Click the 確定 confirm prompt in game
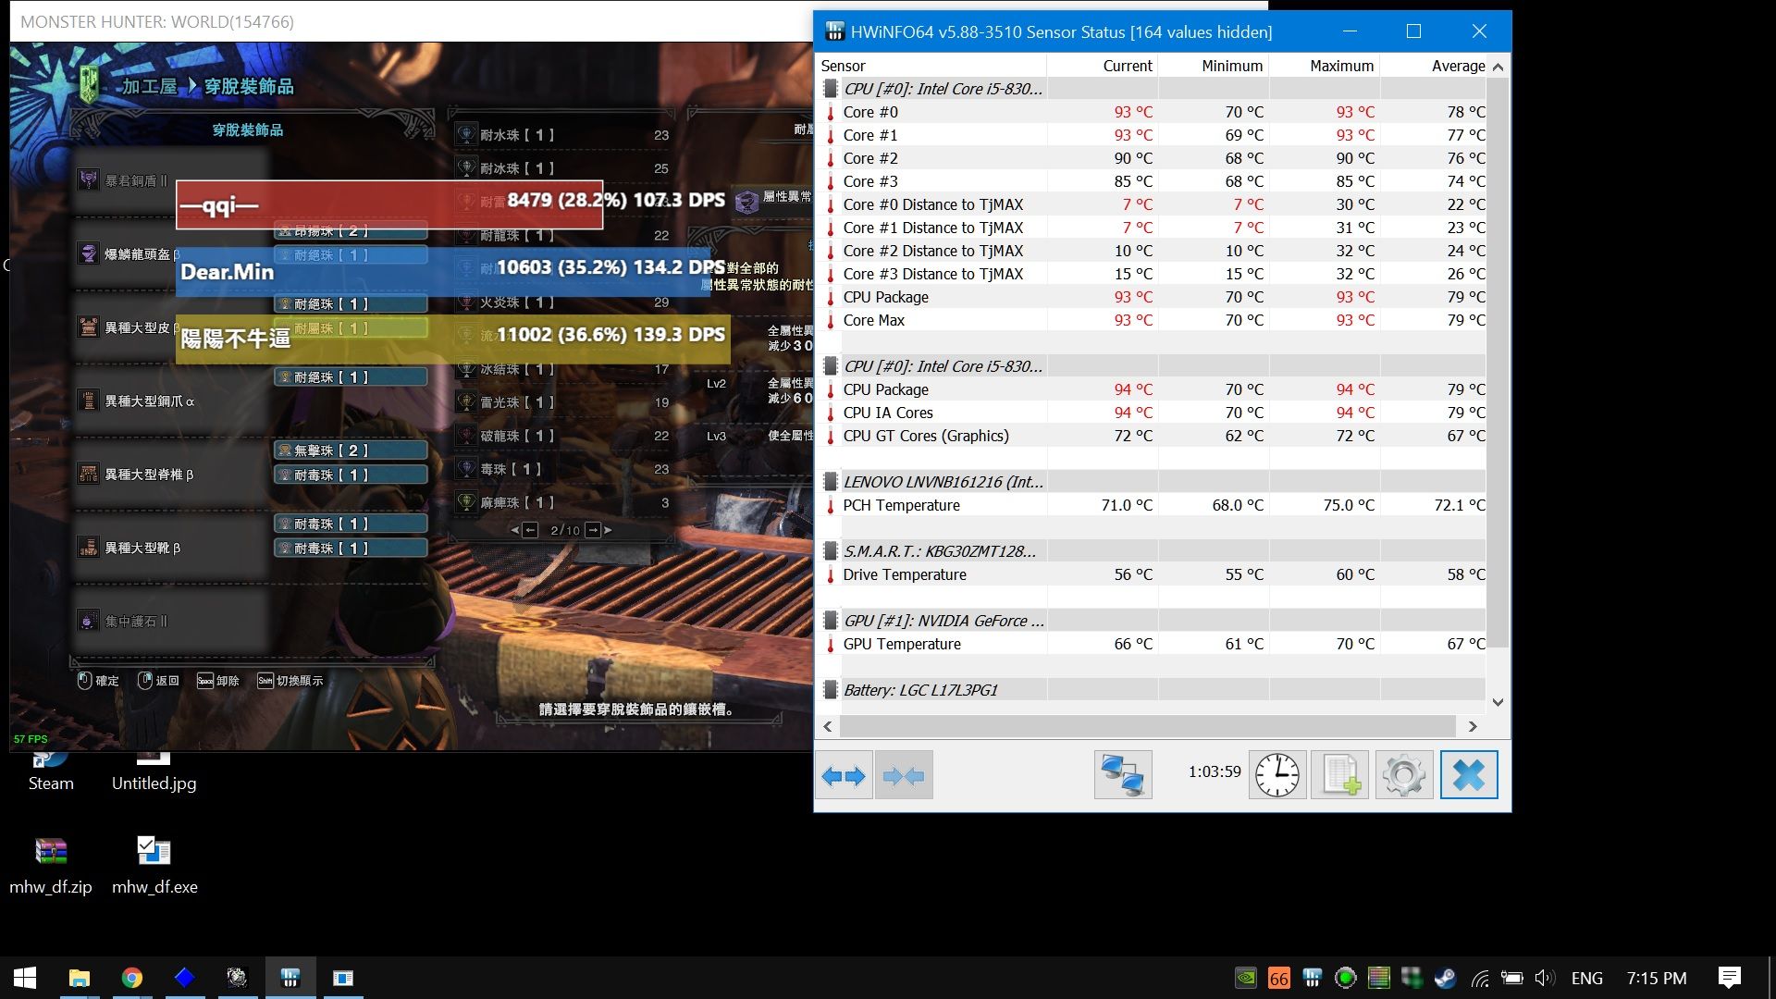The image size is (1776, 999). pyautogui.click(x=98, y=681)
